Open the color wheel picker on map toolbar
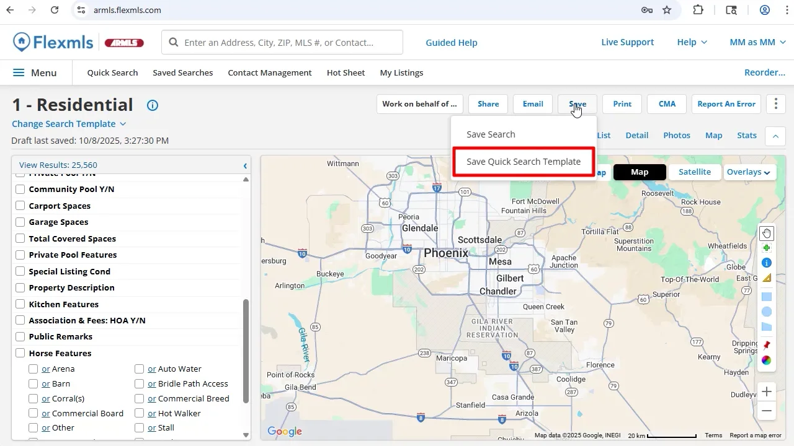The width and height of the screenshot is (794, 446). [x=767, y=361]
